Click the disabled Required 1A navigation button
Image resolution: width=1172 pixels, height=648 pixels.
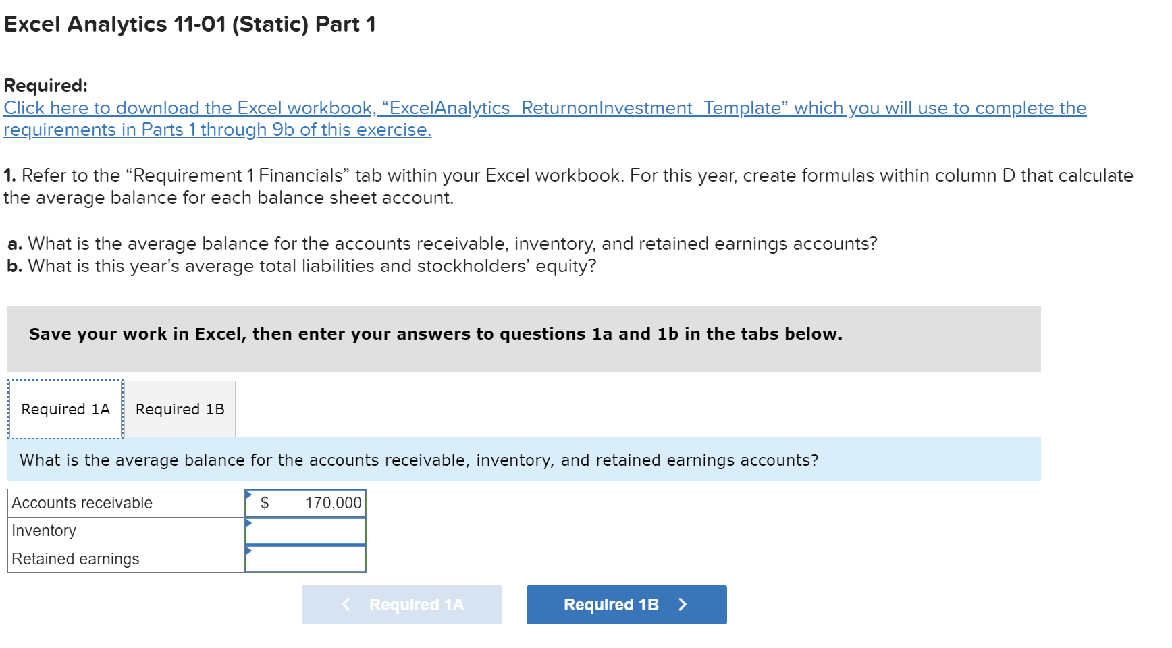(401, 604)
